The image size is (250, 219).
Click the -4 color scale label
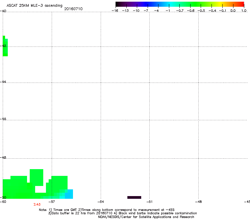click(156, 11)
